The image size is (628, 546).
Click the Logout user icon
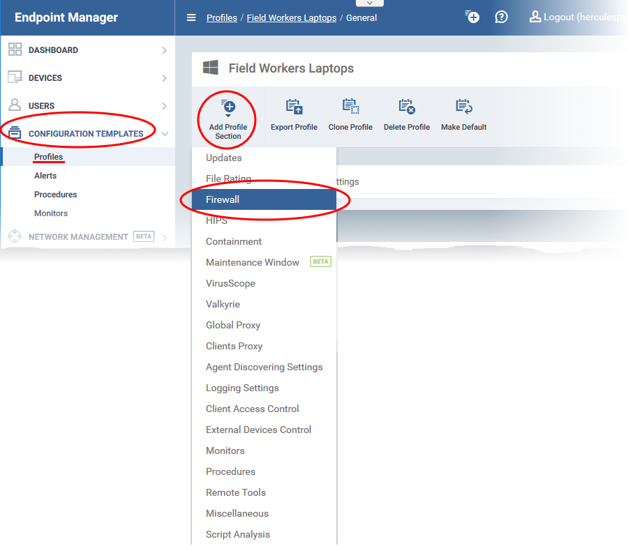click(535, 17)
